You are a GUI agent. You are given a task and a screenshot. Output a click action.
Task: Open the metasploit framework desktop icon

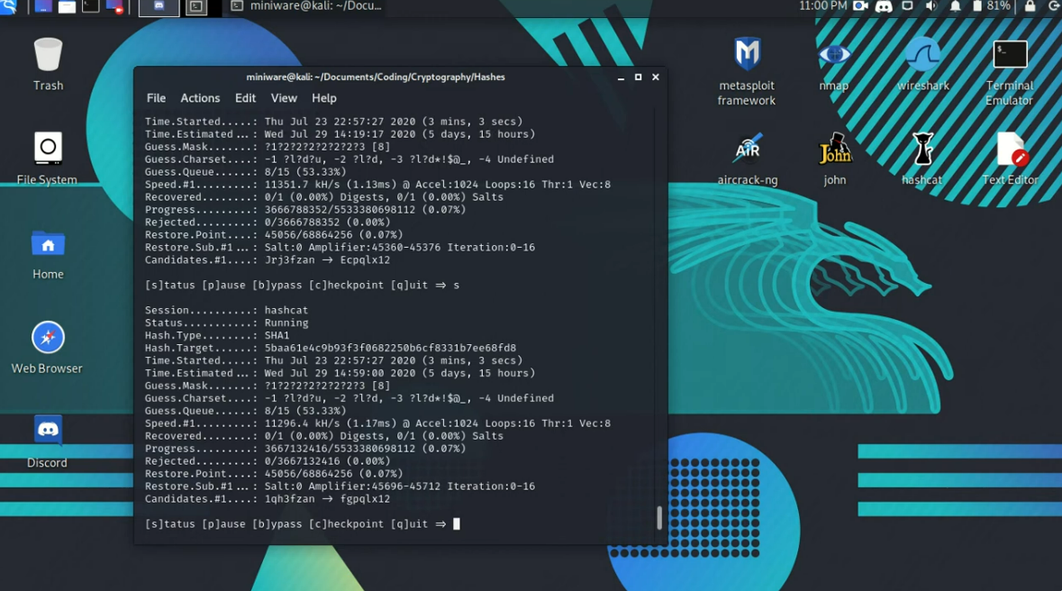pyautogui.click(x=747, y=55)
